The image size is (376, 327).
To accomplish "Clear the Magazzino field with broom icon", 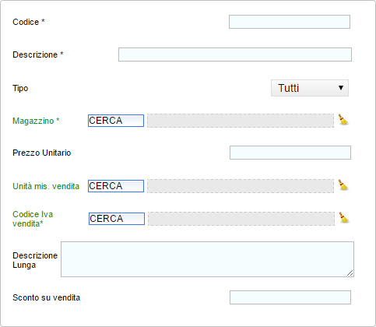I will click(x=343, y=120).
